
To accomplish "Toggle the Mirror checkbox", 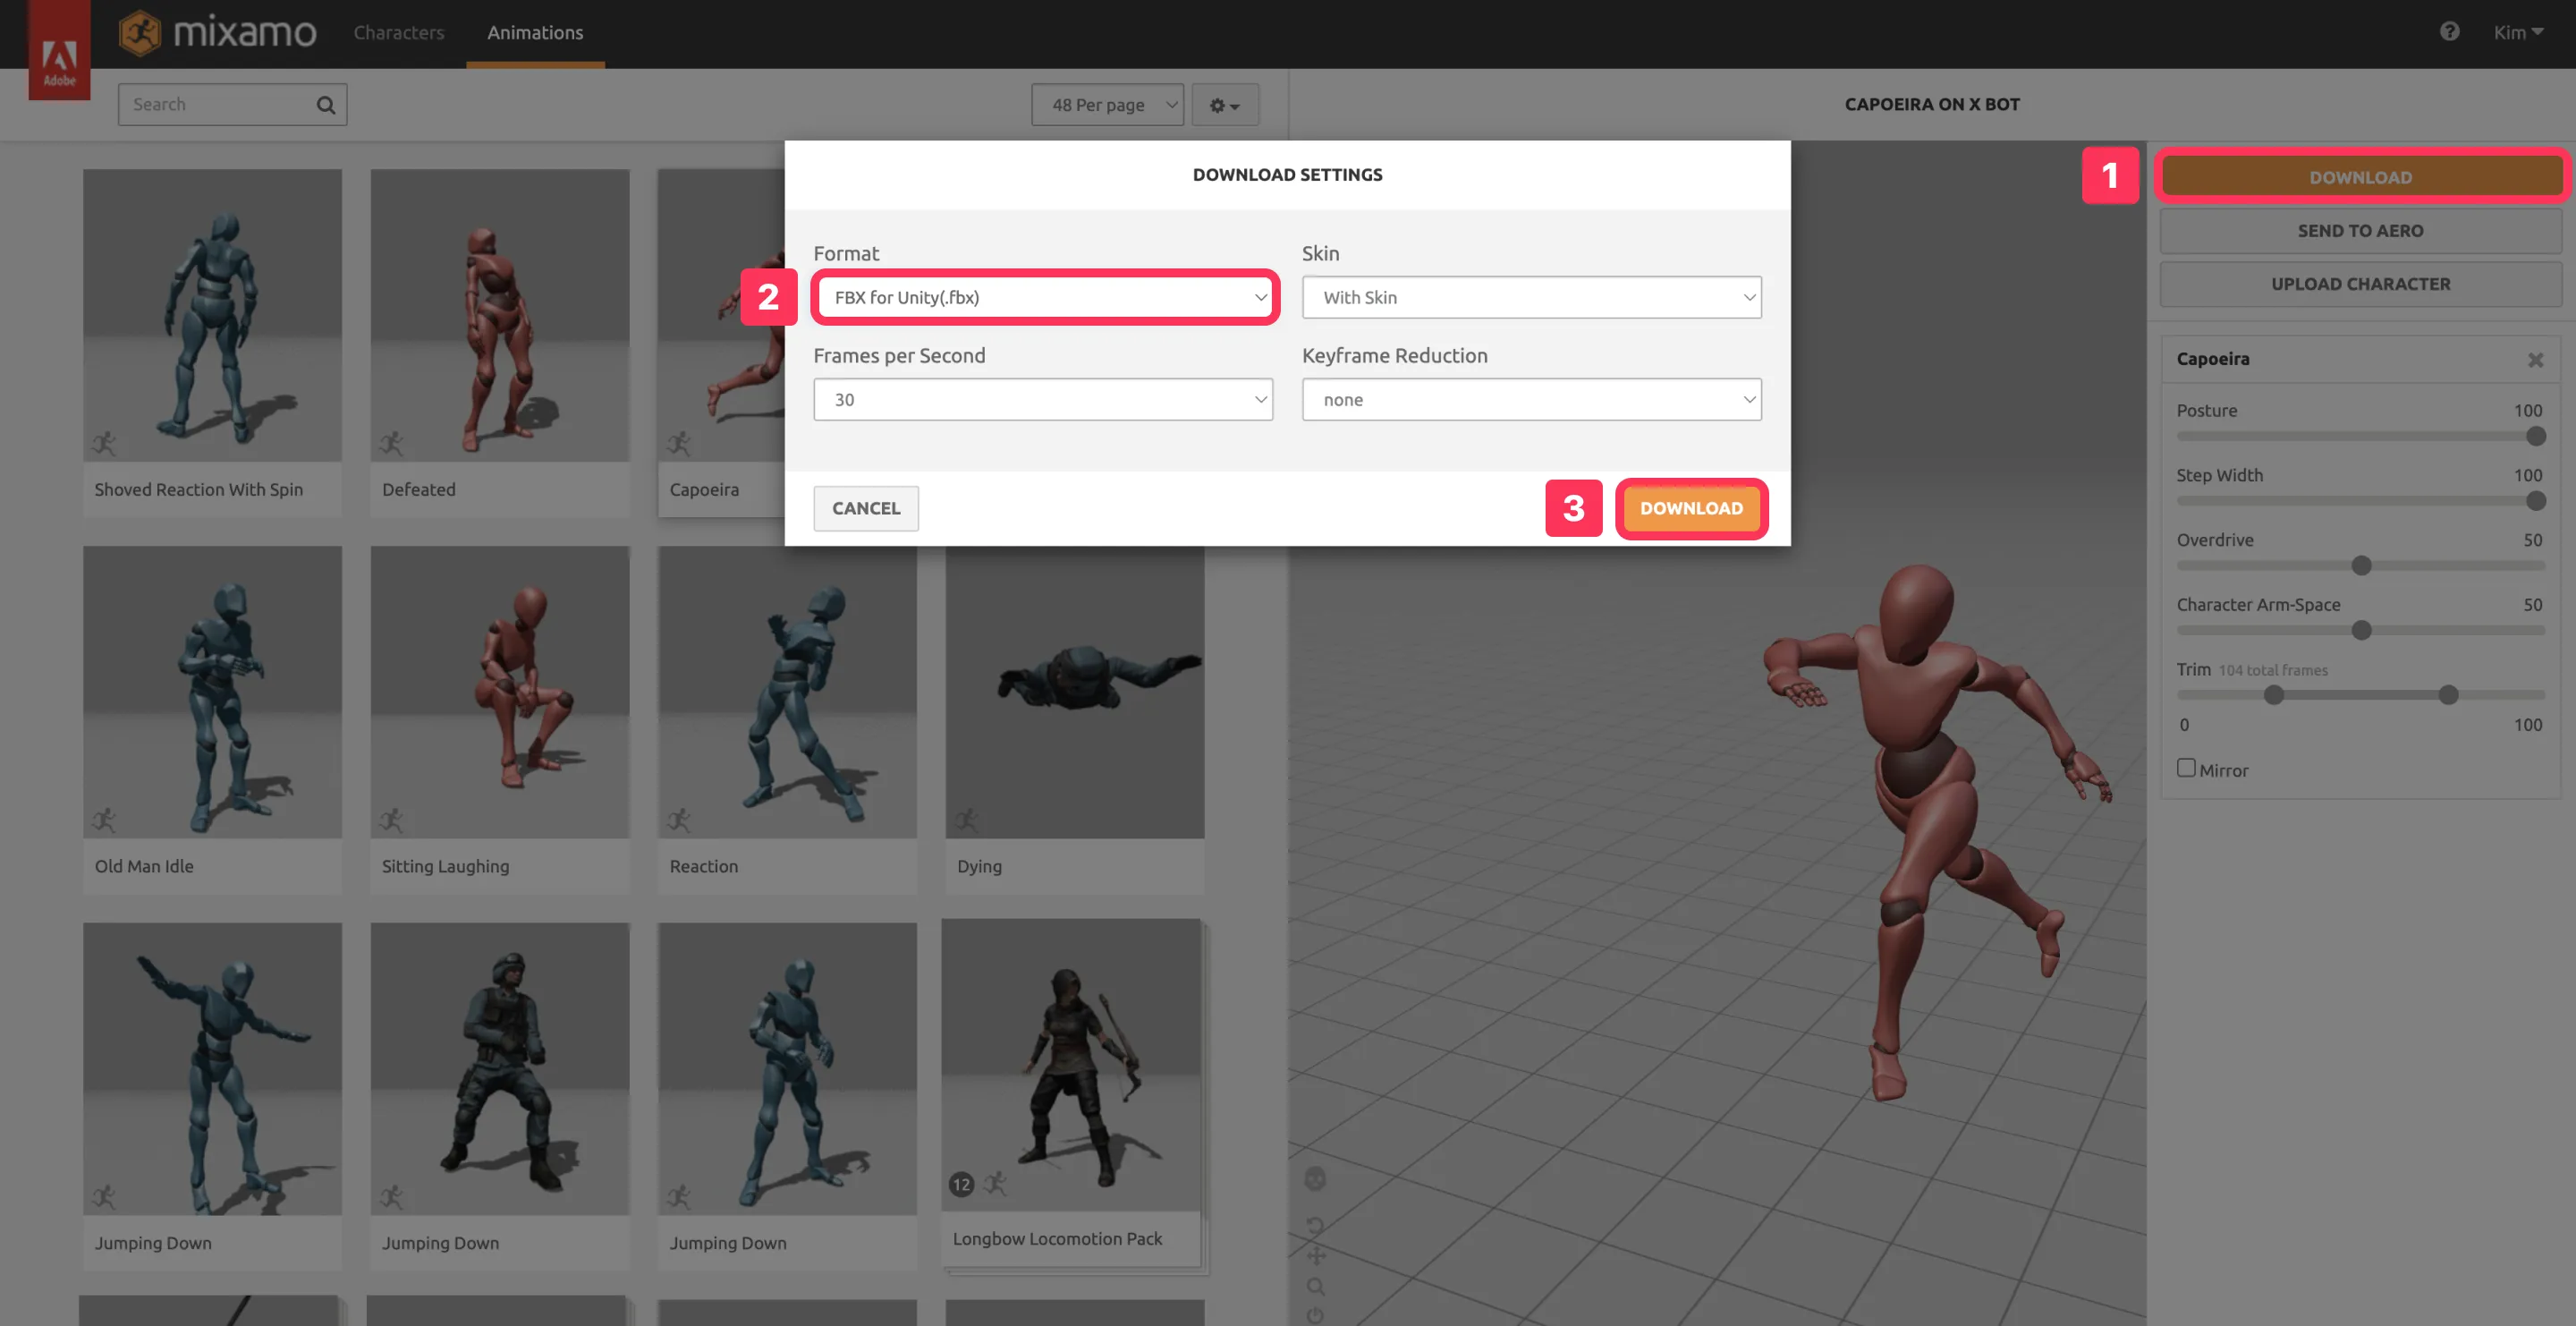I will point(2185,768).
